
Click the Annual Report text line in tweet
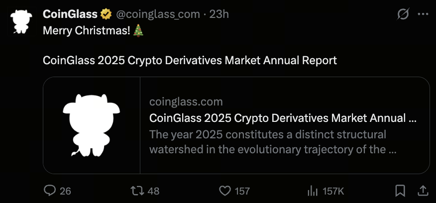point(190,61)
